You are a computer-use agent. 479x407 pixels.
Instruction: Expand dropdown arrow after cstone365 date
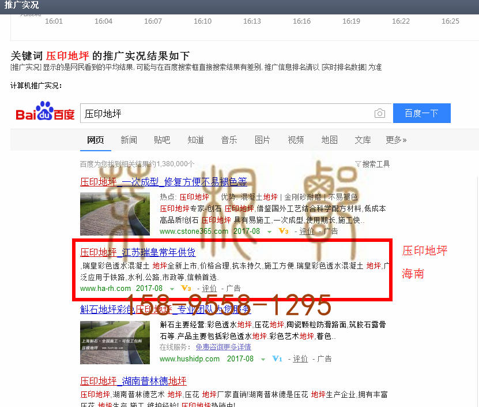click(x=269, y=232)
